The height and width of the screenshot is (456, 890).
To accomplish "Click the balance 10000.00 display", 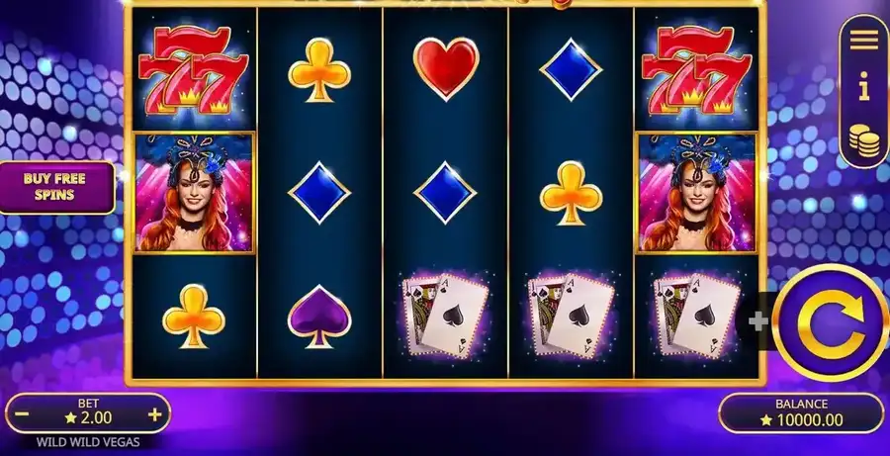I will pyautogui.click(x=801, y=420).
